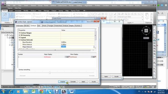Switch to the Analysis tab
Screen dimensions: 168x94
click(66, 26)
